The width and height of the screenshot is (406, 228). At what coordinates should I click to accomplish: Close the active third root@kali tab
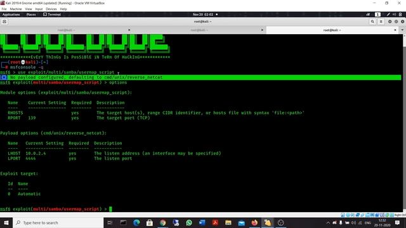coord(395,30)
